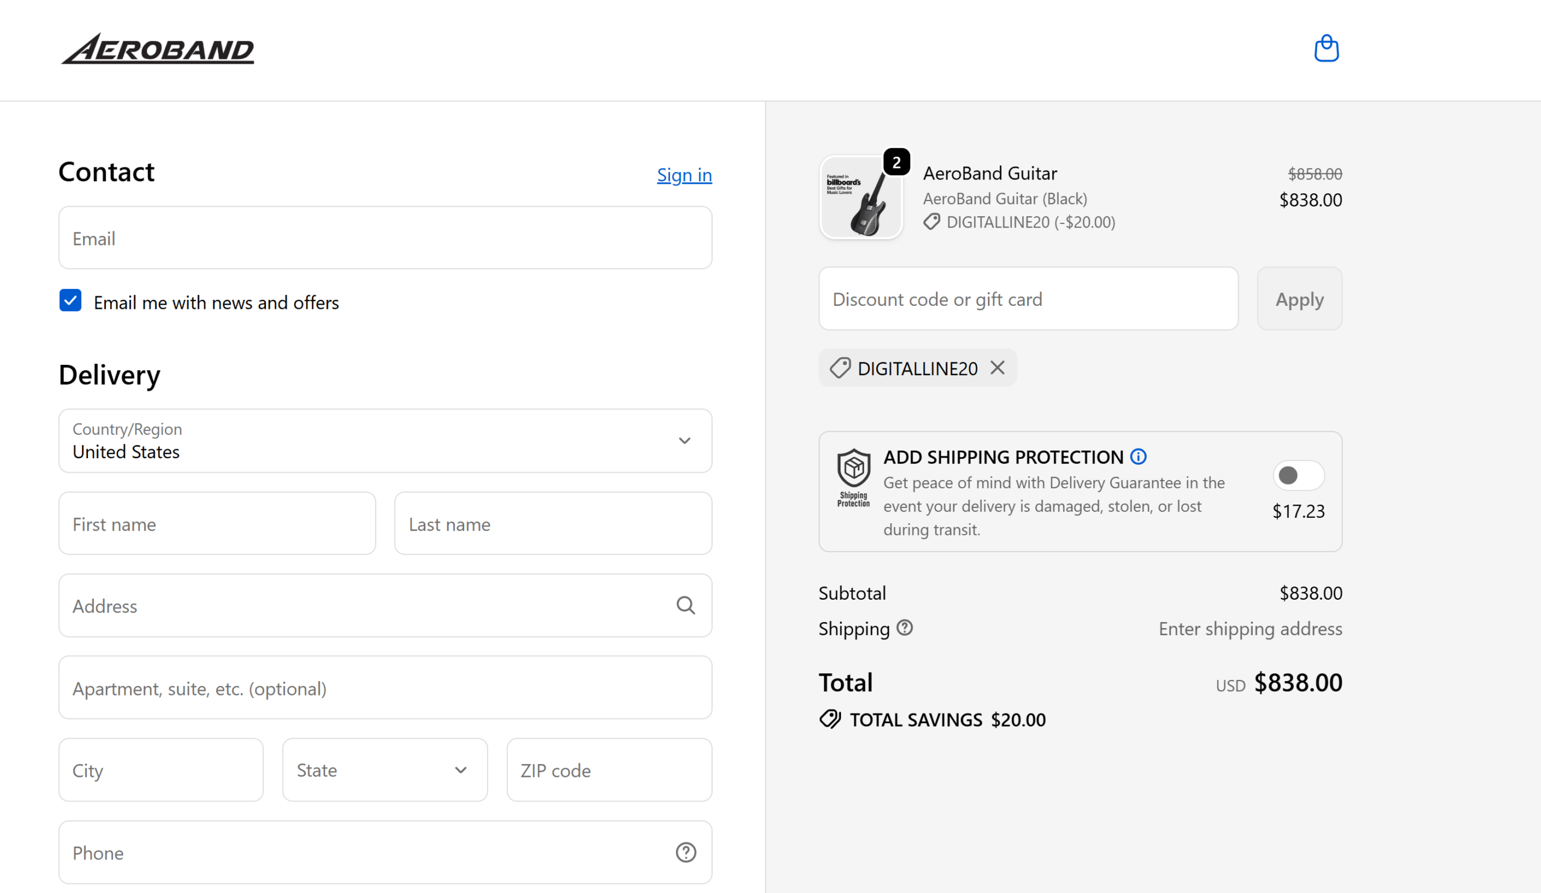Click the bold Total $838.00 amount
1541x893 pixels.
click(x=1298, y=682)
